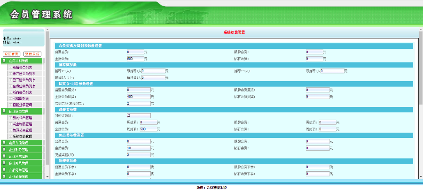Focus 银牌会员 fee field in 会员资费 section
Image resolution: width=423 pixels, height=190 pixels.
tap(314, 52)
